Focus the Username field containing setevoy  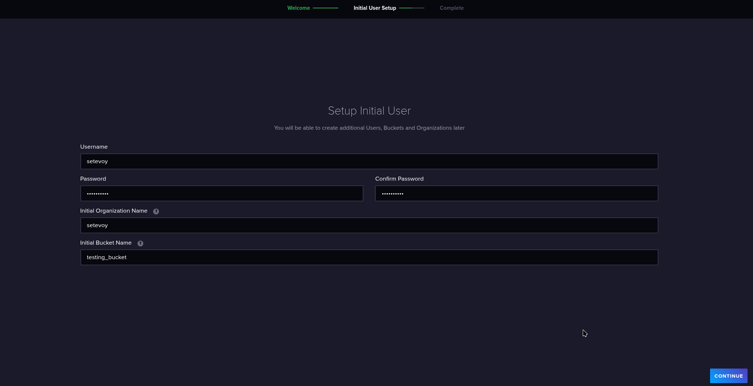pyautogui.click(x=369, y=161)
